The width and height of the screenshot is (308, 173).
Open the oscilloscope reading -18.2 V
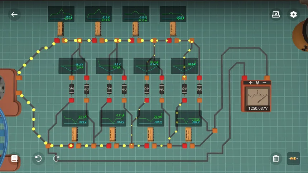pyautogui.click(x=72, y=66)
